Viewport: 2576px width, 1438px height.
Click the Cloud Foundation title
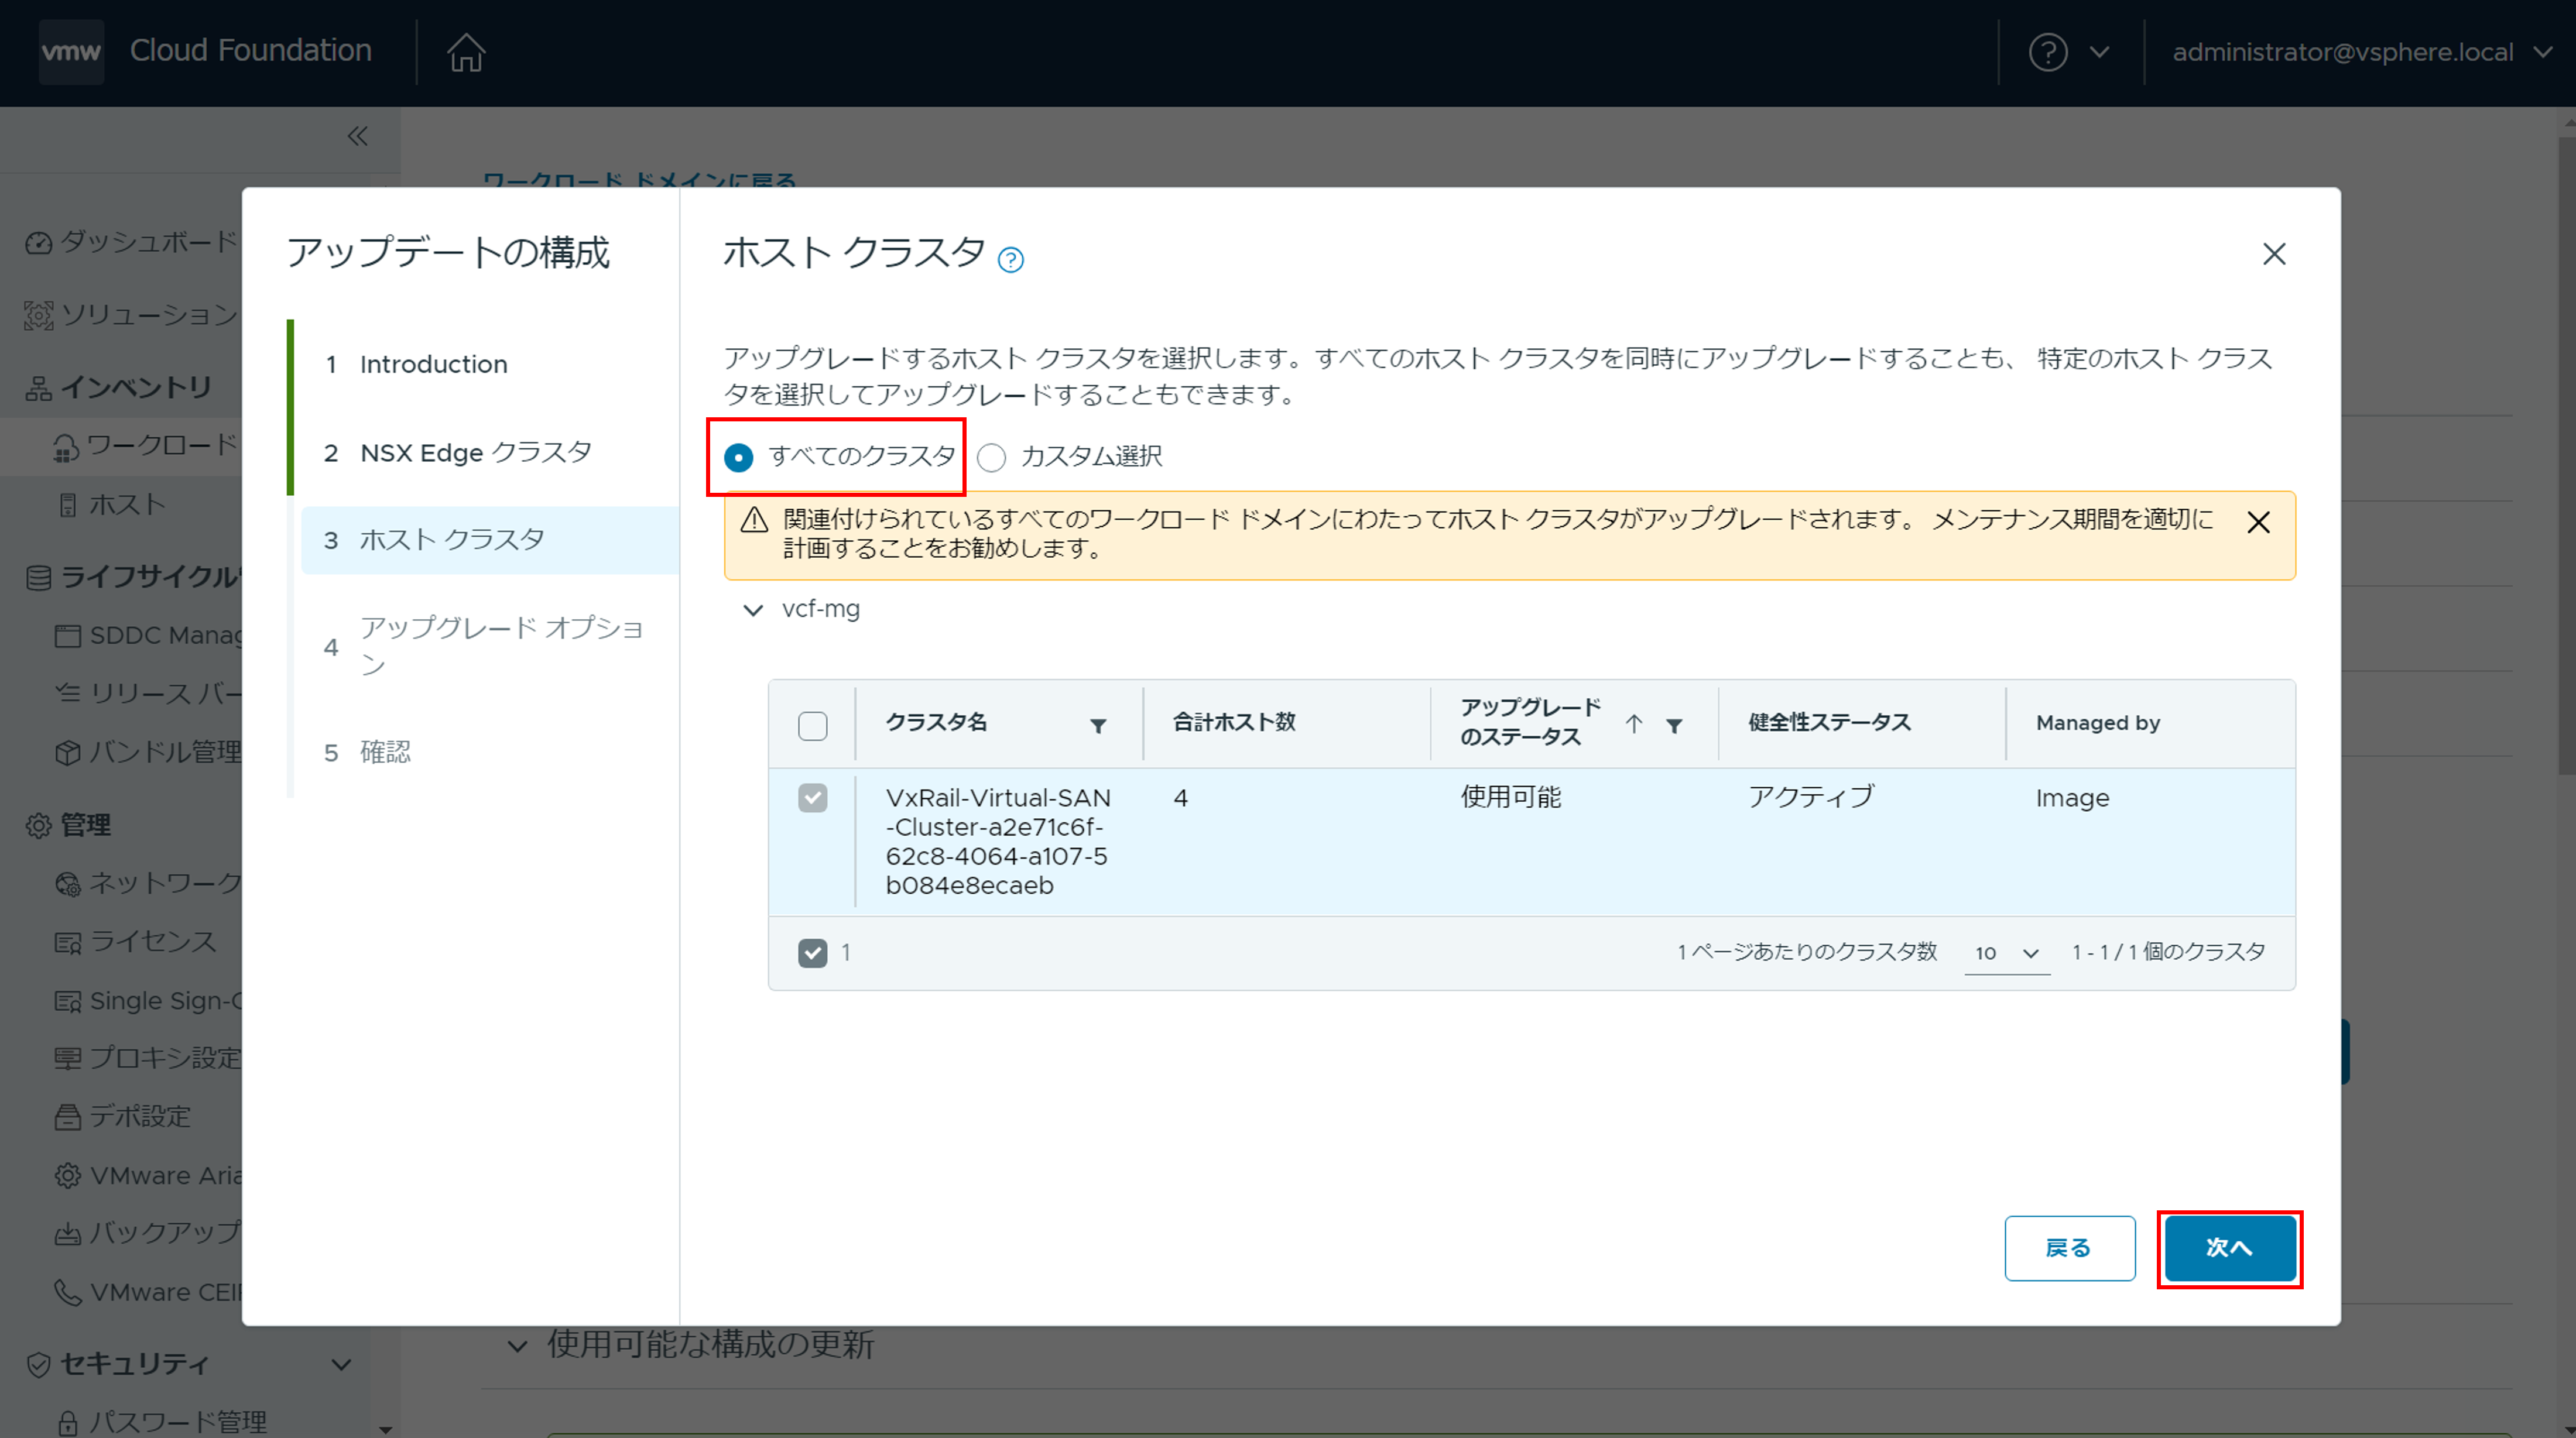click(250, 50)
